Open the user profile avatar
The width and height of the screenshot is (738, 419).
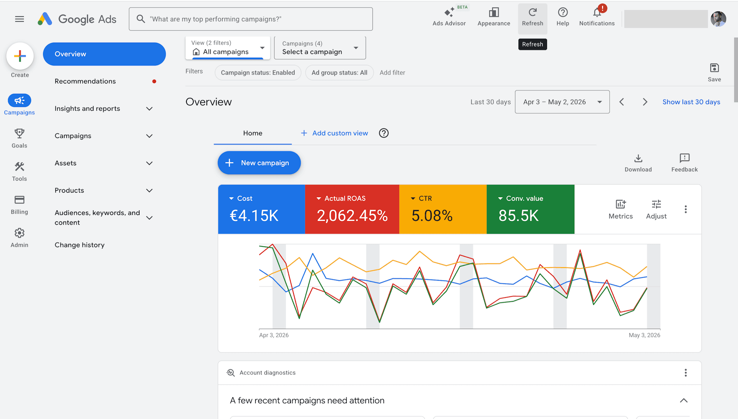718,19
